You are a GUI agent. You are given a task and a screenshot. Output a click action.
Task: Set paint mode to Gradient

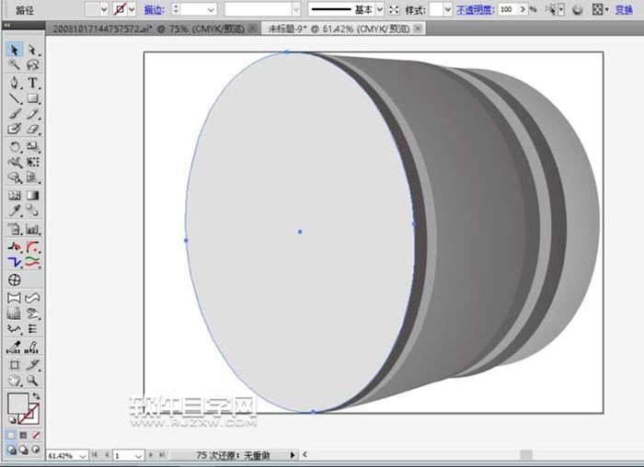coord(23,435)
